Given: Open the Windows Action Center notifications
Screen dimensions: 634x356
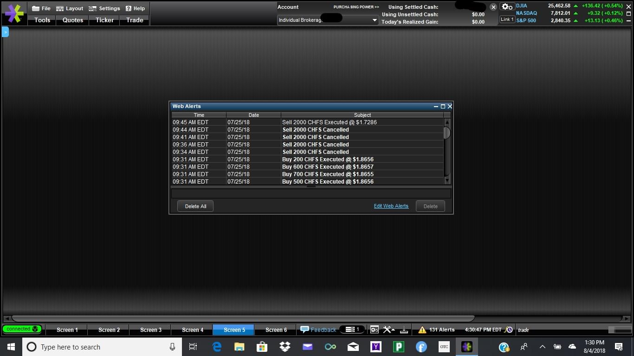Looking at the screenshot, I should coord(619,347).
